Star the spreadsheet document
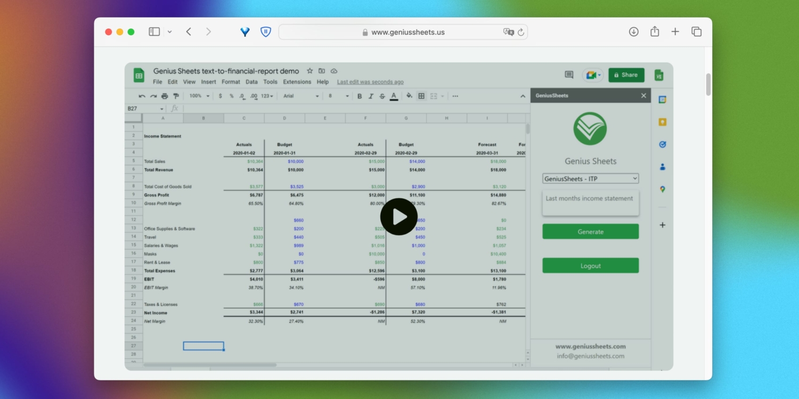This screenshot has width=799, height=399. tap(309, 71)
